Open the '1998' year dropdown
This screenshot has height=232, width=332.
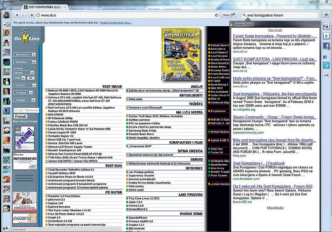pos(20,78)
